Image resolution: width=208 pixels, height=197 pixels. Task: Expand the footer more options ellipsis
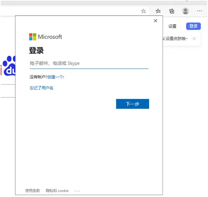click(77, 191)
